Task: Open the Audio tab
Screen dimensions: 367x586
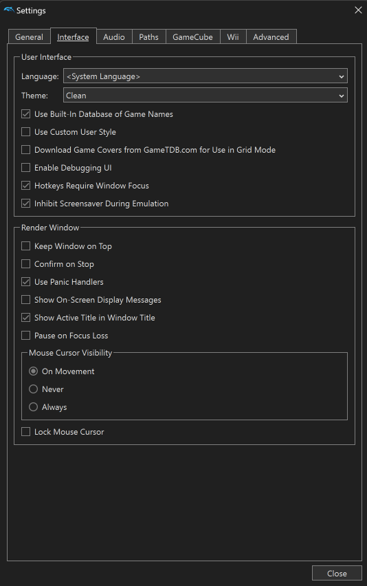Action: click(x=114, y=37)
